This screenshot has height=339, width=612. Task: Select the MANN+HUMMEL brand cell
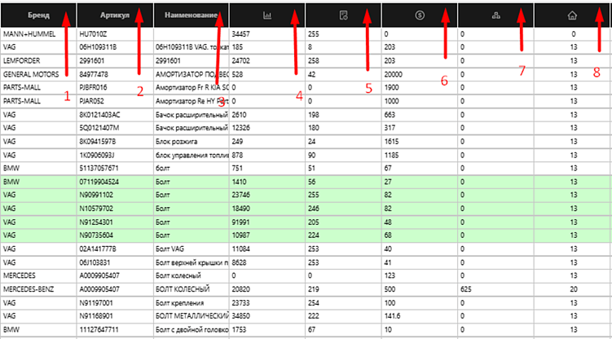coord(38,34)
